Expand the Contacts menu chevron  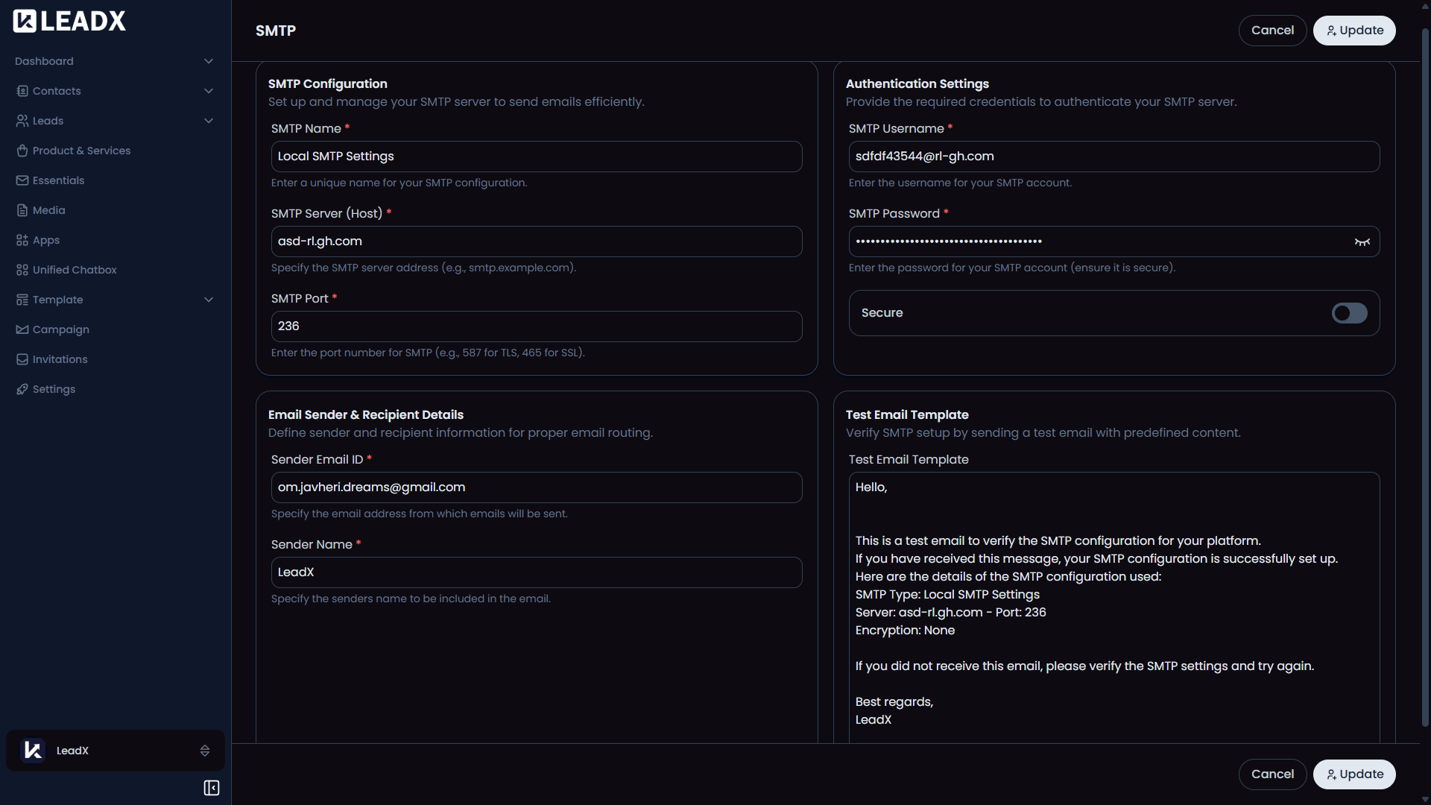209,90
